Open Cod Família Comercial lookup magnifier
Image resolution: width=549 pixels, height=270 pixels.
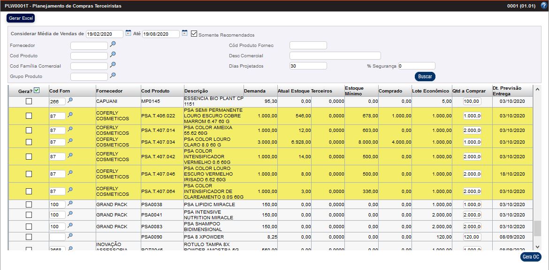113,65
